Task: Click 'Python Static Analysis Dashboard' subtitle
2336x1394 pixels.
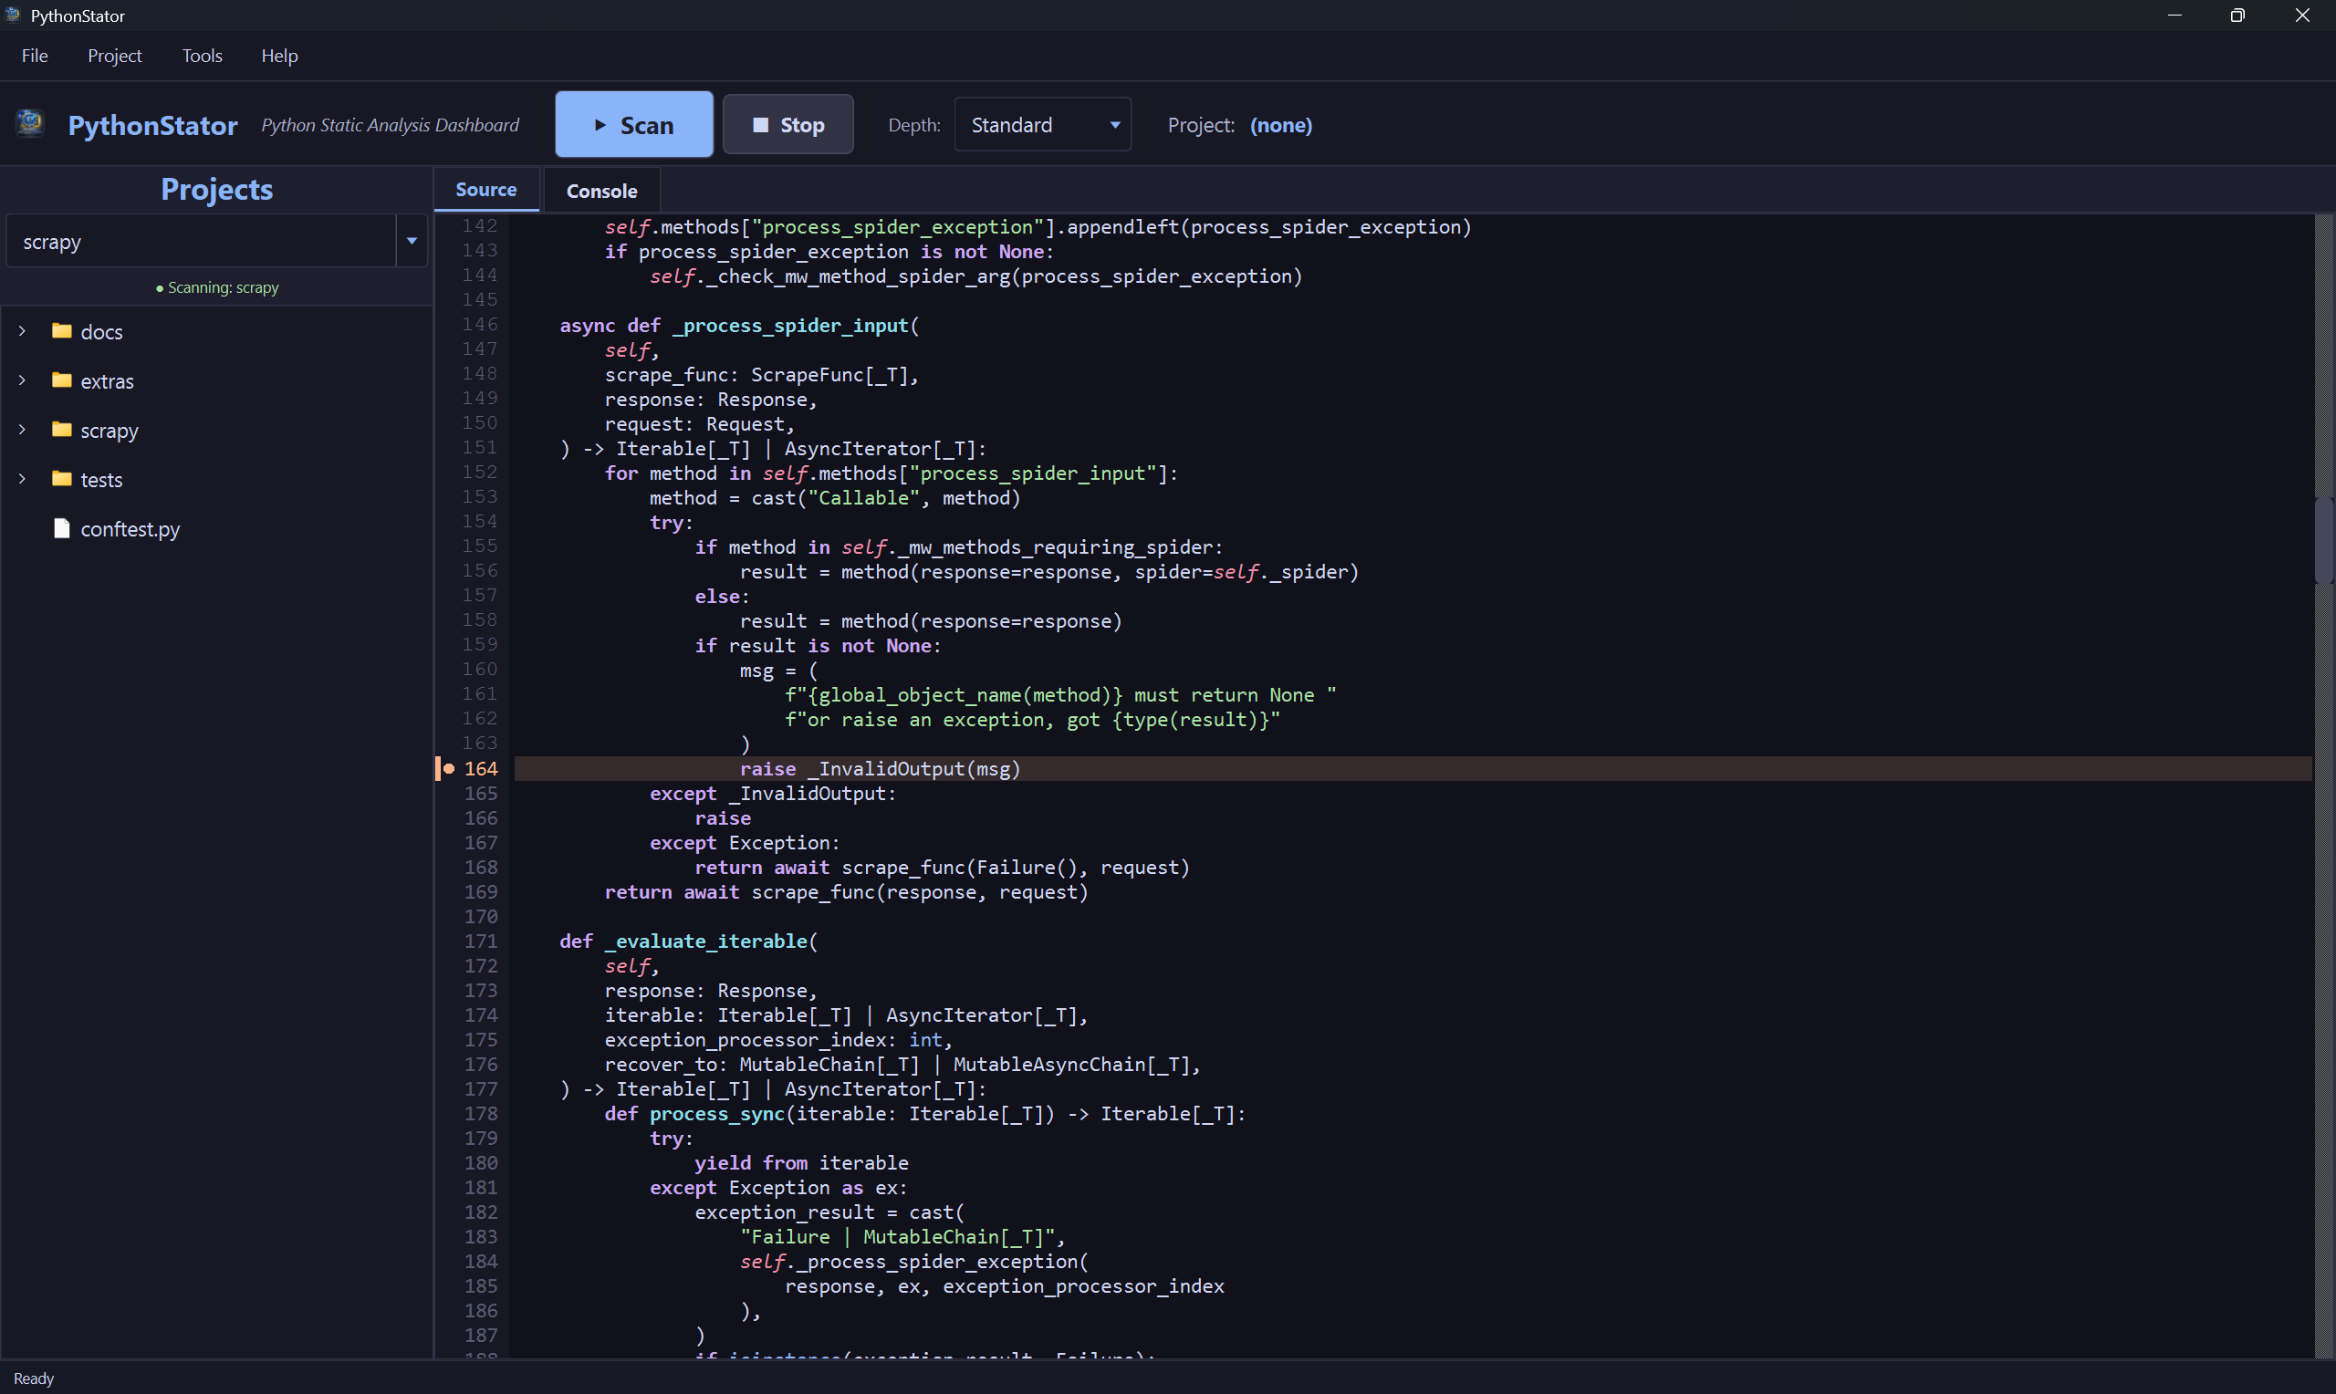Action: 390,125
